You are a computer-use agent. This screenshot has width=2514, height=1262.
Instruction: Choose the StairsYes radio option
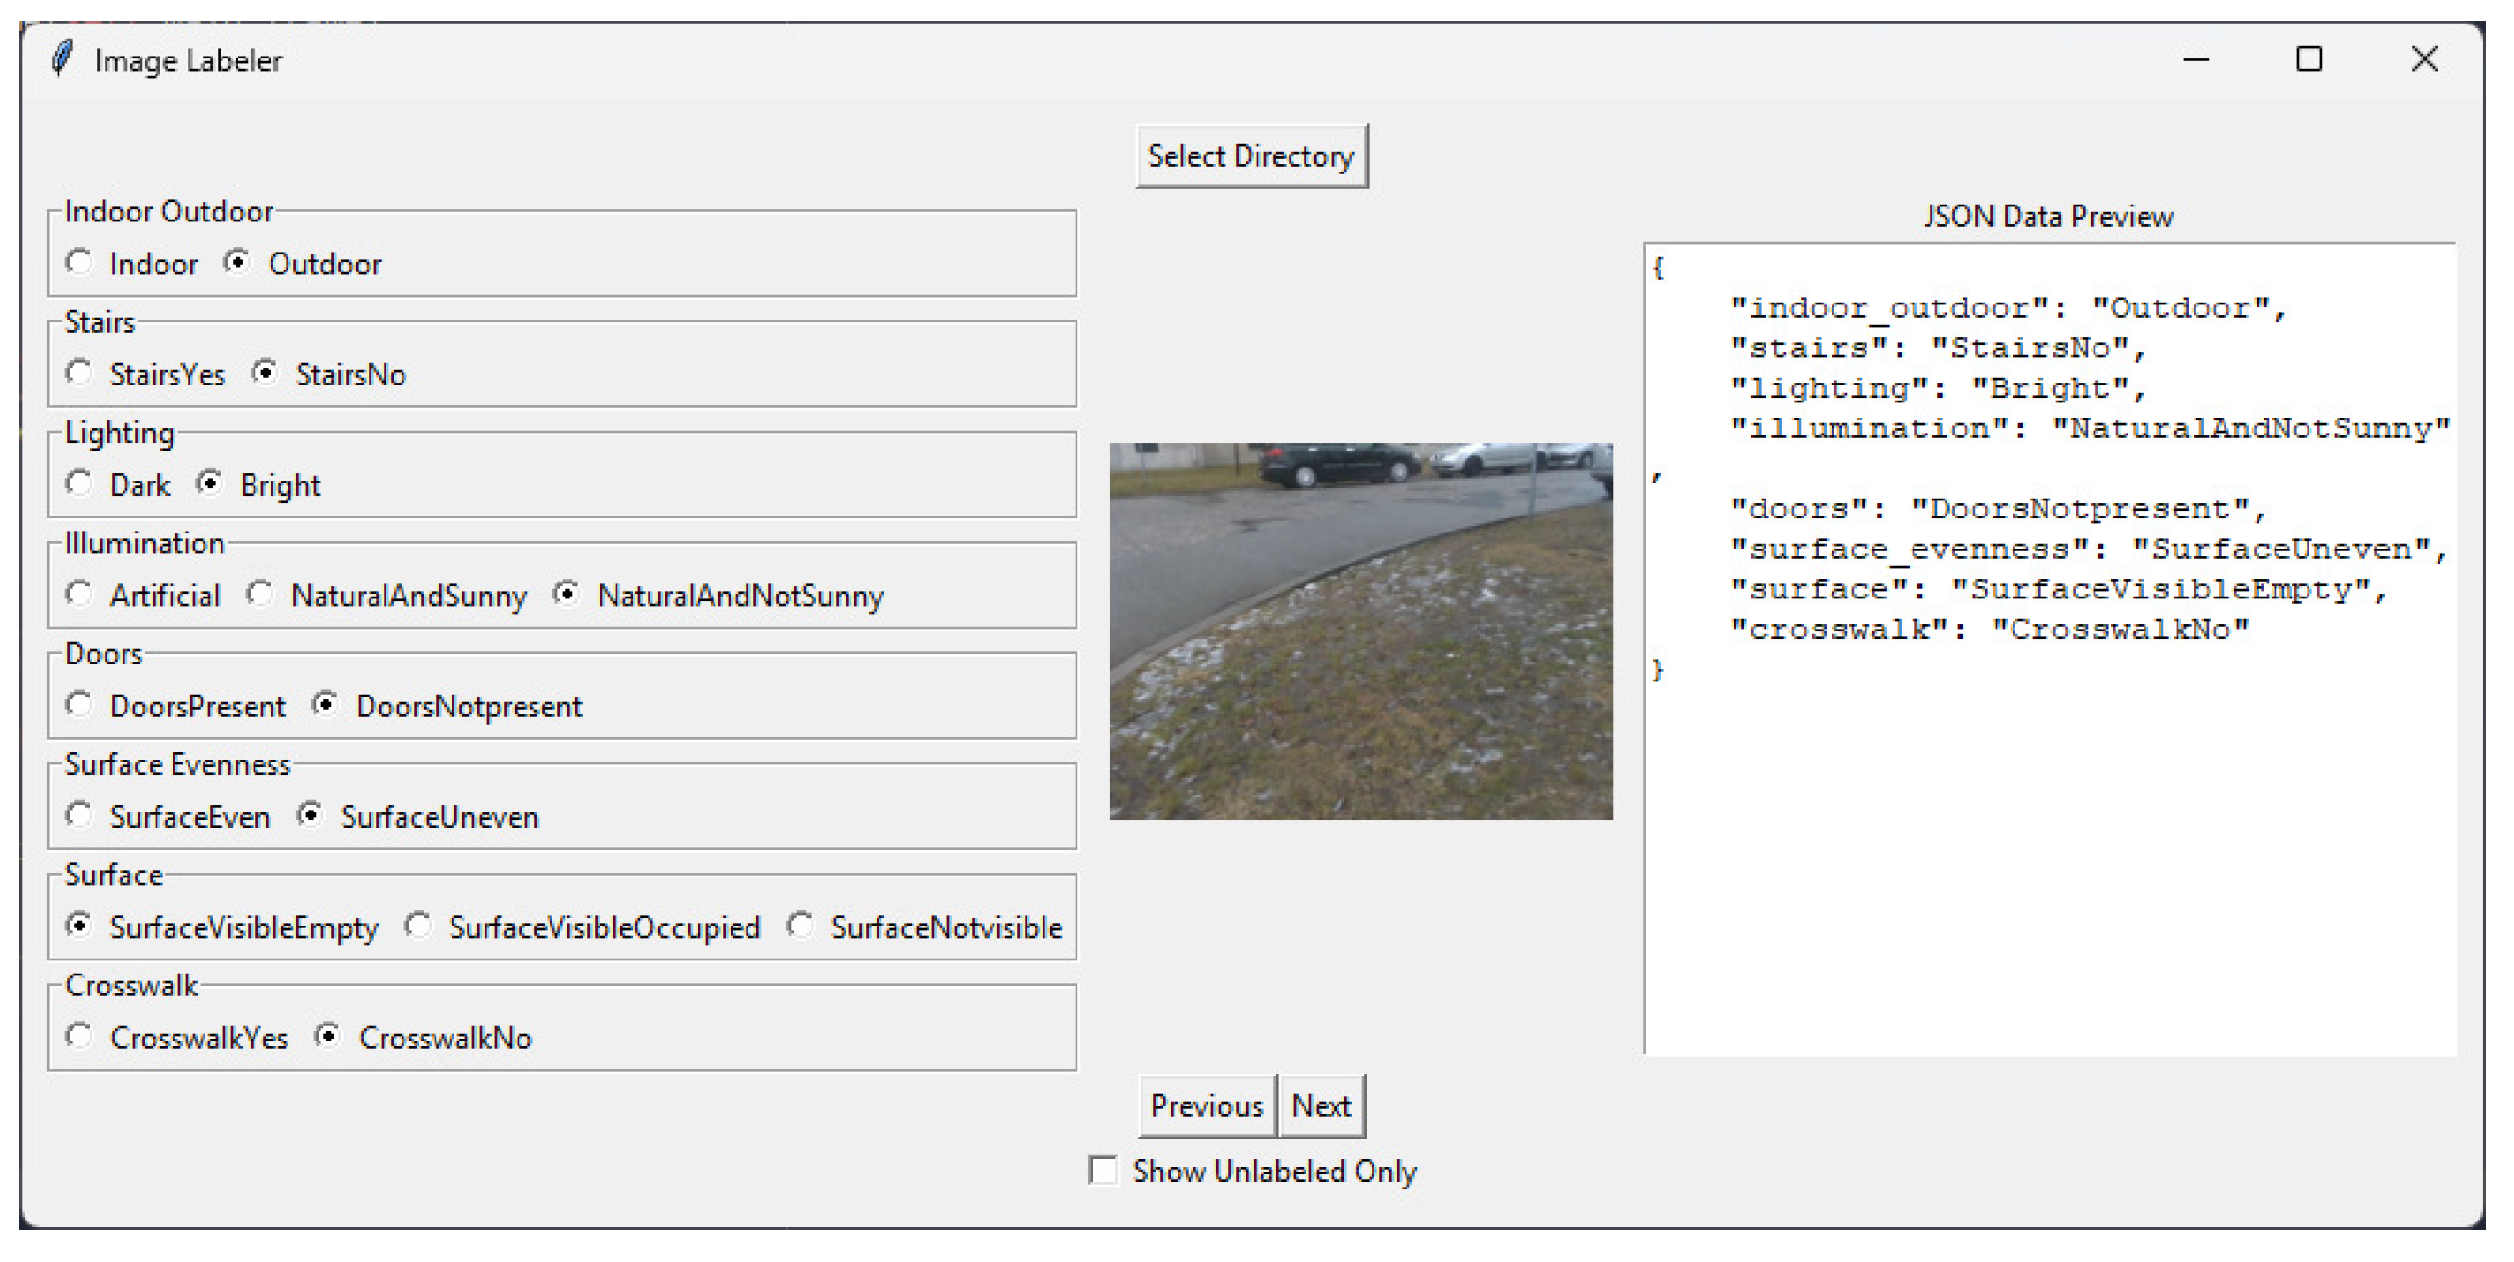pyautogui.click(x=79, y=373)
